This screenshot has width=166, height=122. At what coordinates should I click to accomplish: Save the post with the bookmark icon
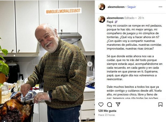point(160,105)
